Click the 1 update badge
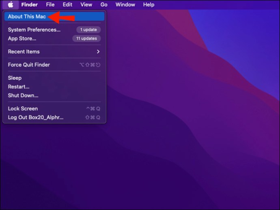This screenshot has height=210, width=280. [88, 30]
